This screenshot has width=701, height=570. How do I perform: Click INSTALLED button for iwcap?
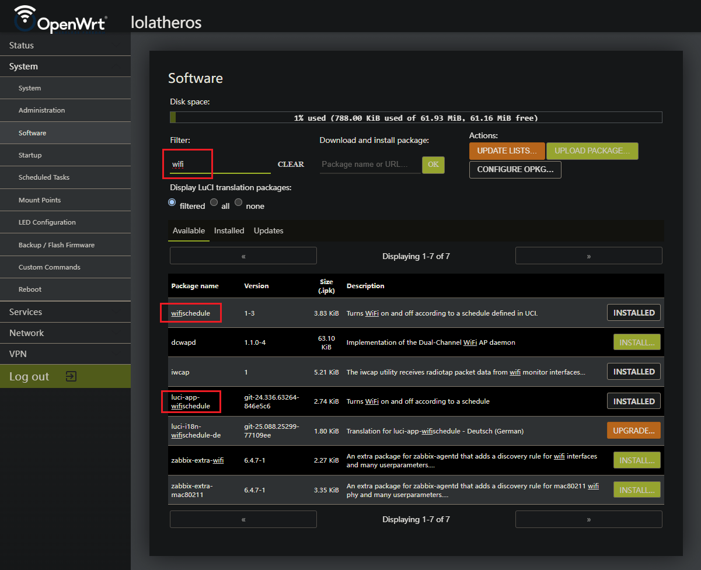click(634, 372)
